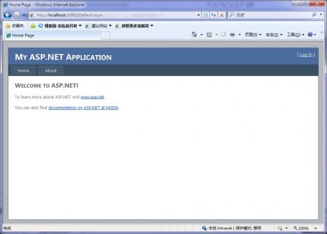Expand dropdown arrow next to 建议网站

point(110,26)
